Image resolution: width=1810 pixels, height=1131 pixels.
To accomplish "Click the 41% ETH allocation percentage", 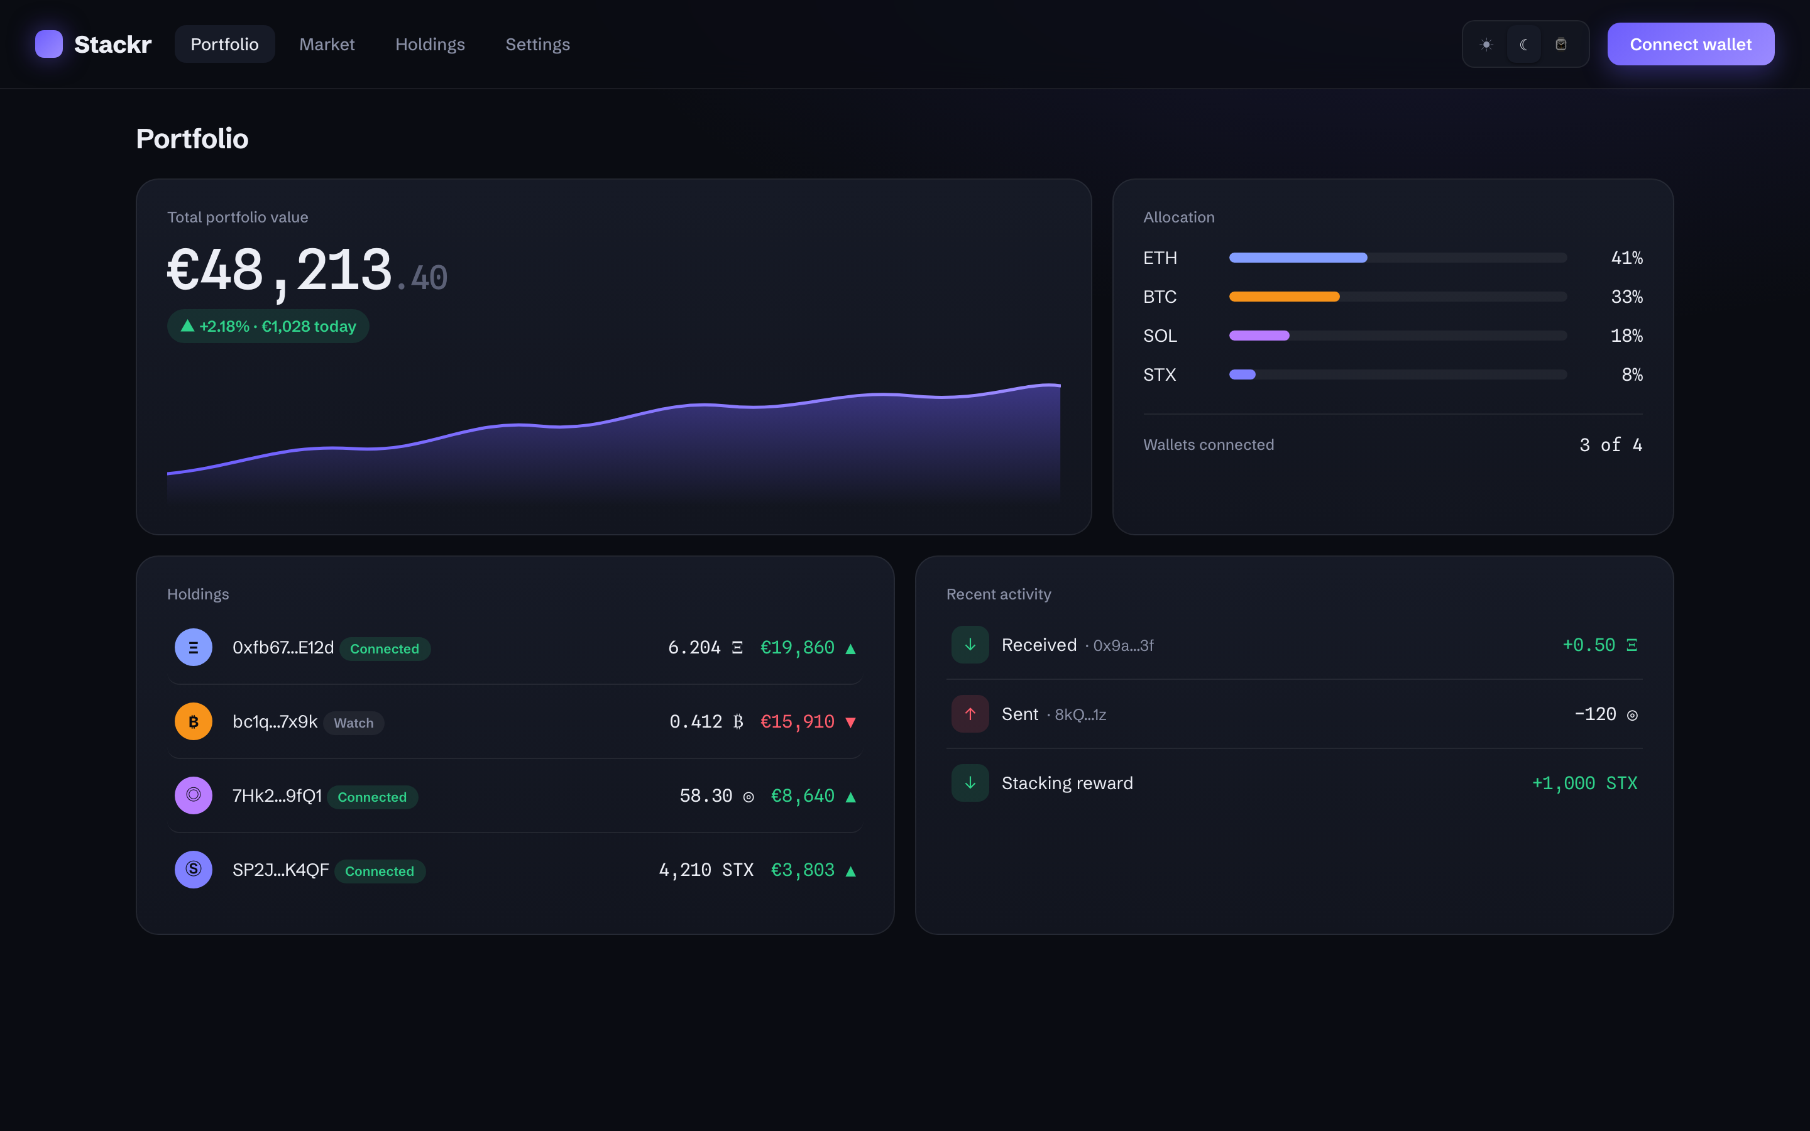I will point(1626,258).
